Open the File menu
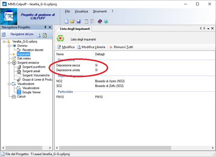The image size is (216, 157). (67, 11)
